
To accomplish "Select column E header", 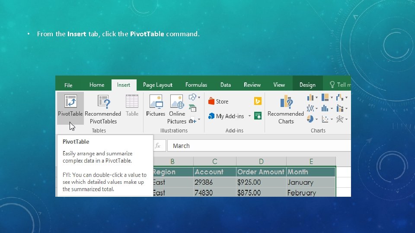I will pyautogui.click(x=311, y=161).
